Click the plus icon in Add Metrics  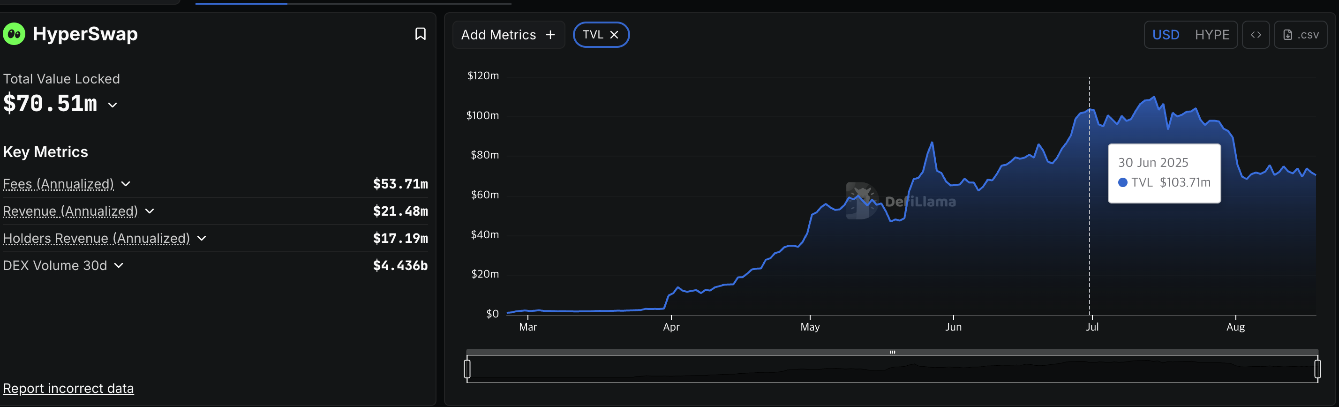point(550,35)
